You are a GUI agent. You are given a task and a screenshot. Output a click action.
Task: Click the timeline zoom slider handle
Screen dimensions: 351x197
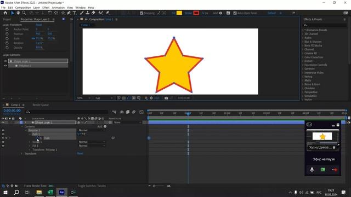154,186
